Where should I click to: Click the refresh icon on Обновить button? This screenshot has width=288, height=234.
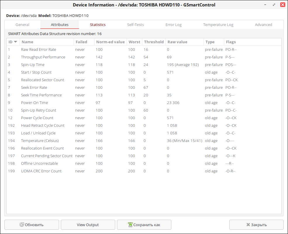pyautogui.click(x=22, y=225)
